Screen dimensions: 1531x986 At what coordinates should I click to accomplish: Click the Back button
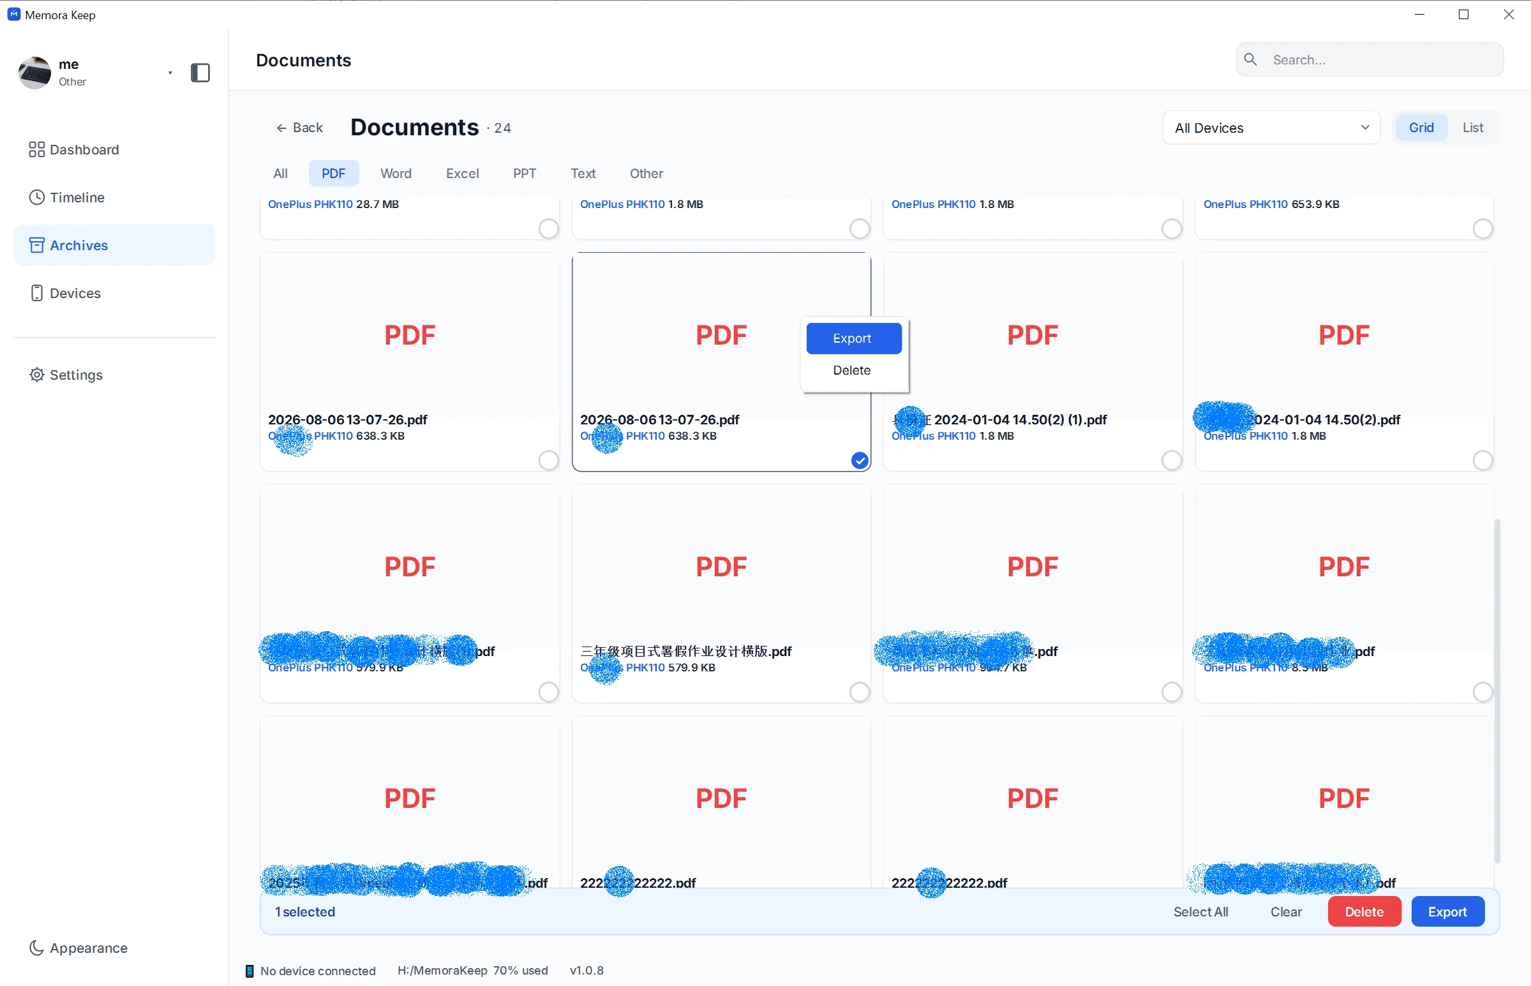(299, 128)
